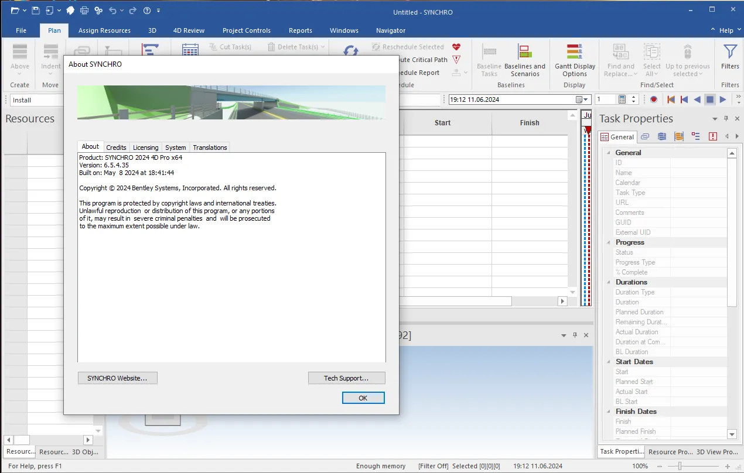Switch to the Resource Pro... bottom tab
744x473 pixels.
click(x=670, y=452)
